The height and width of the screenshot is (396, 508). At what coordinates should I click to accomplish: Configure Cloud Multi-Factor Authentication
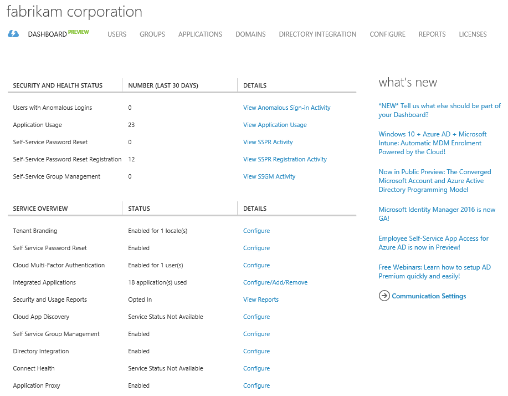pos(256,265)
